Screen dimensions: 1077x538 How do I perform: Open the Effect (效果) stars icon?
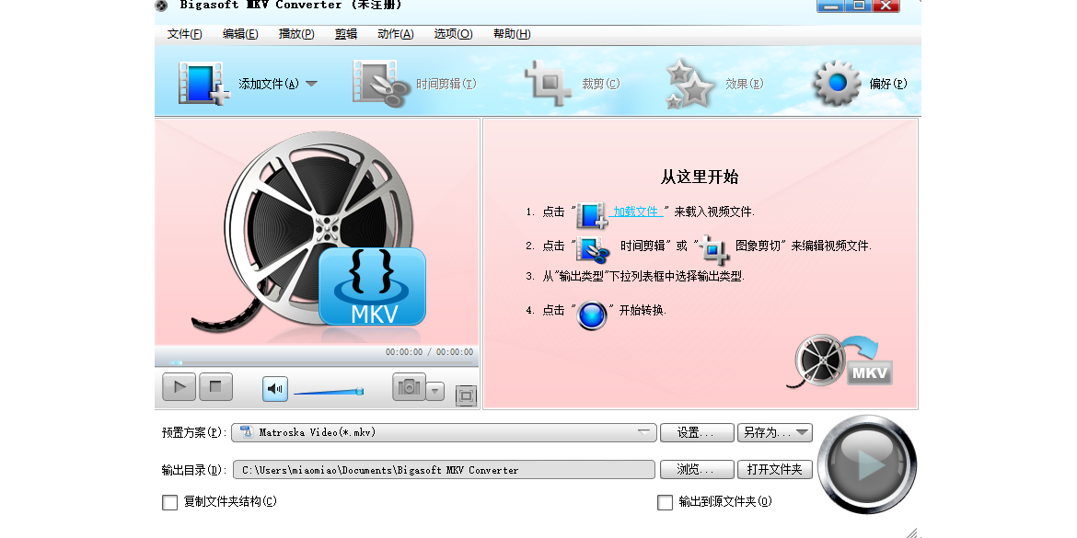coord(689,84)
